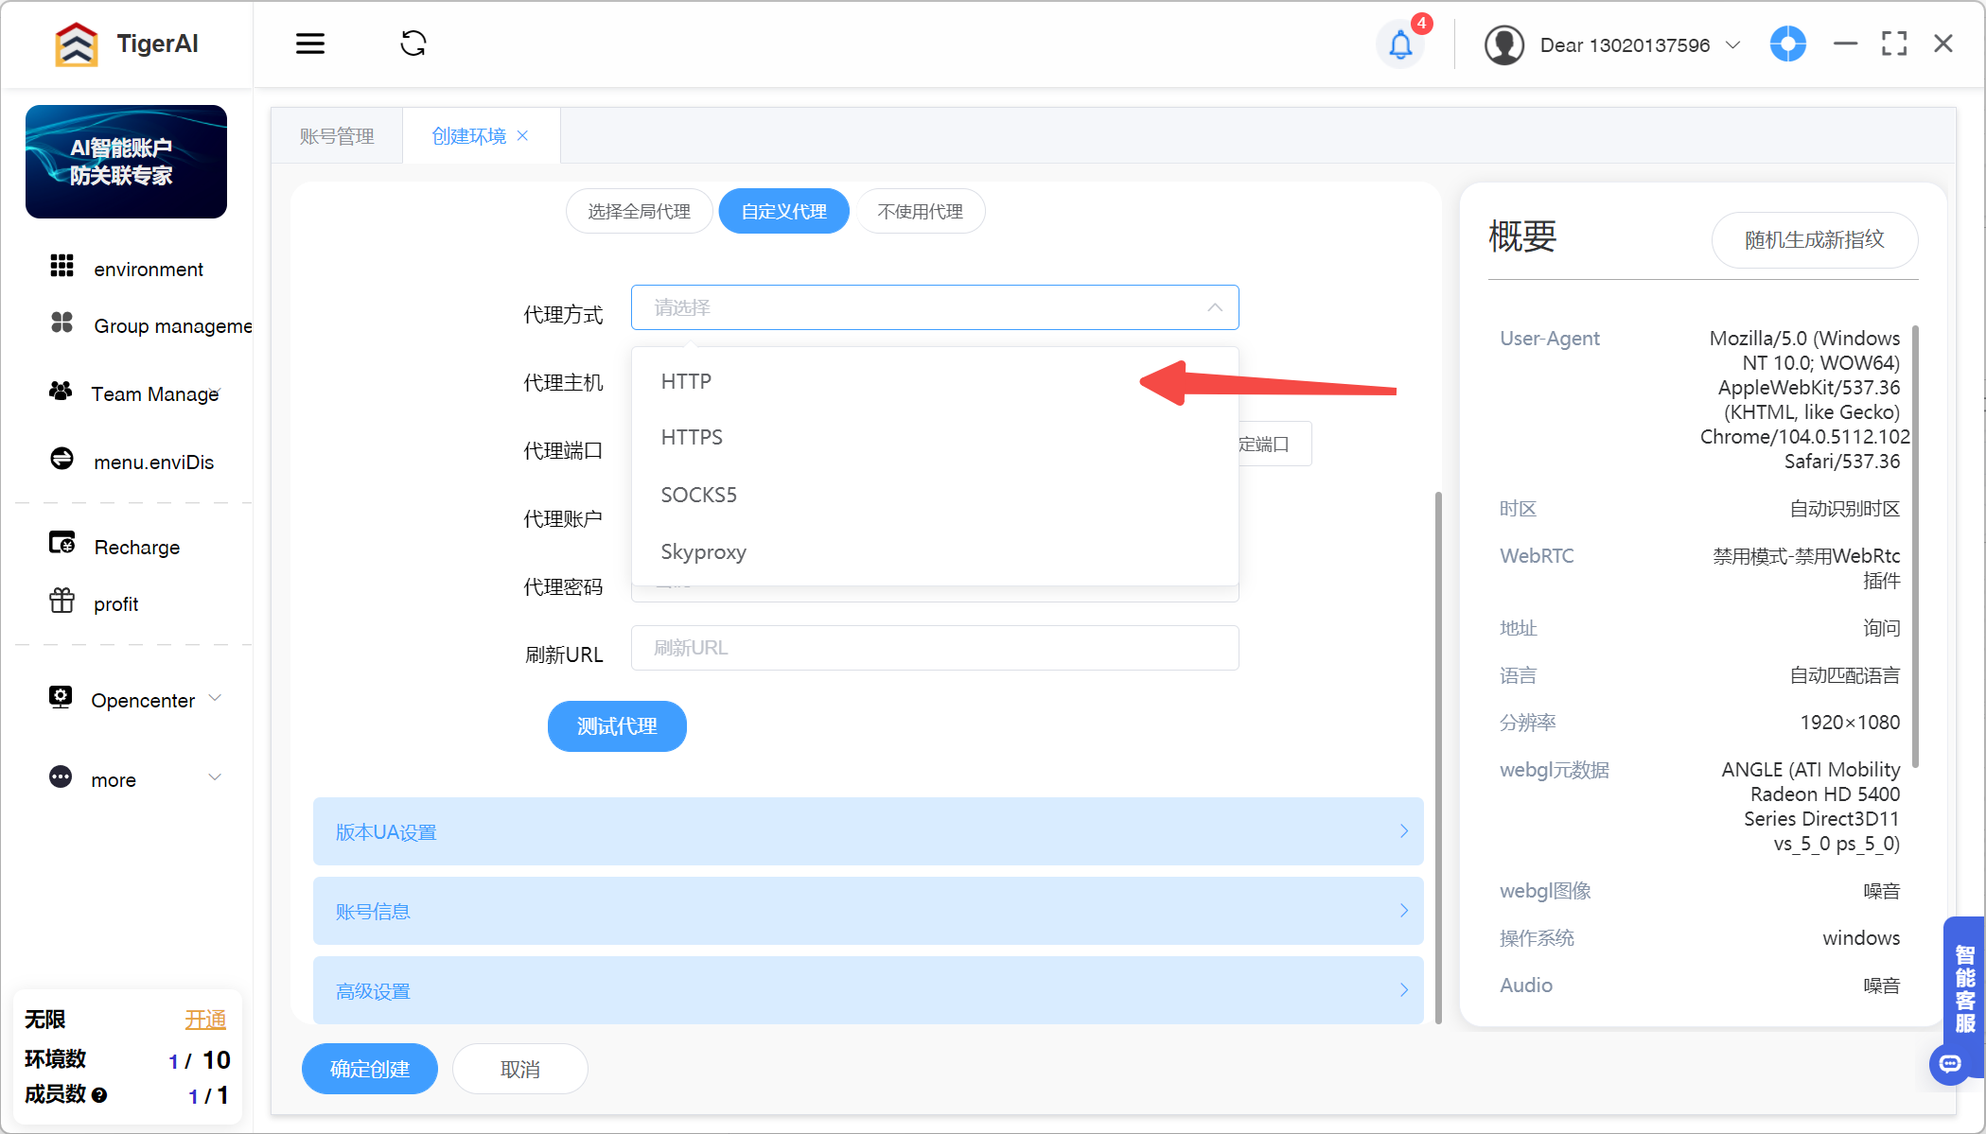Select 自定义代理 proxy mode
1986x1134 pixels.
783,211
